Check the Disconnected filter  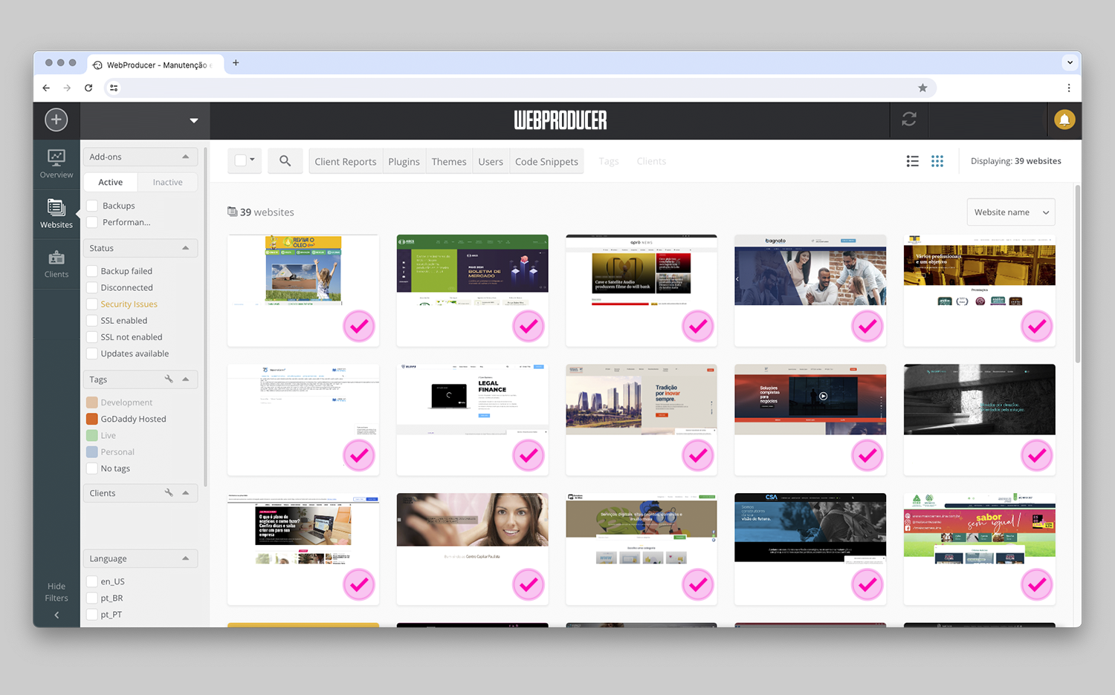point(92,287)
